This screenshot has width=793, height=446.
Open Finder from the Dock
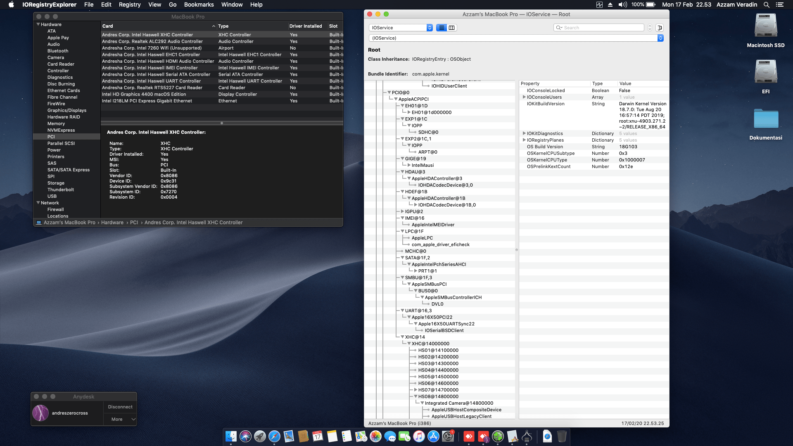[x=231, y=436]
